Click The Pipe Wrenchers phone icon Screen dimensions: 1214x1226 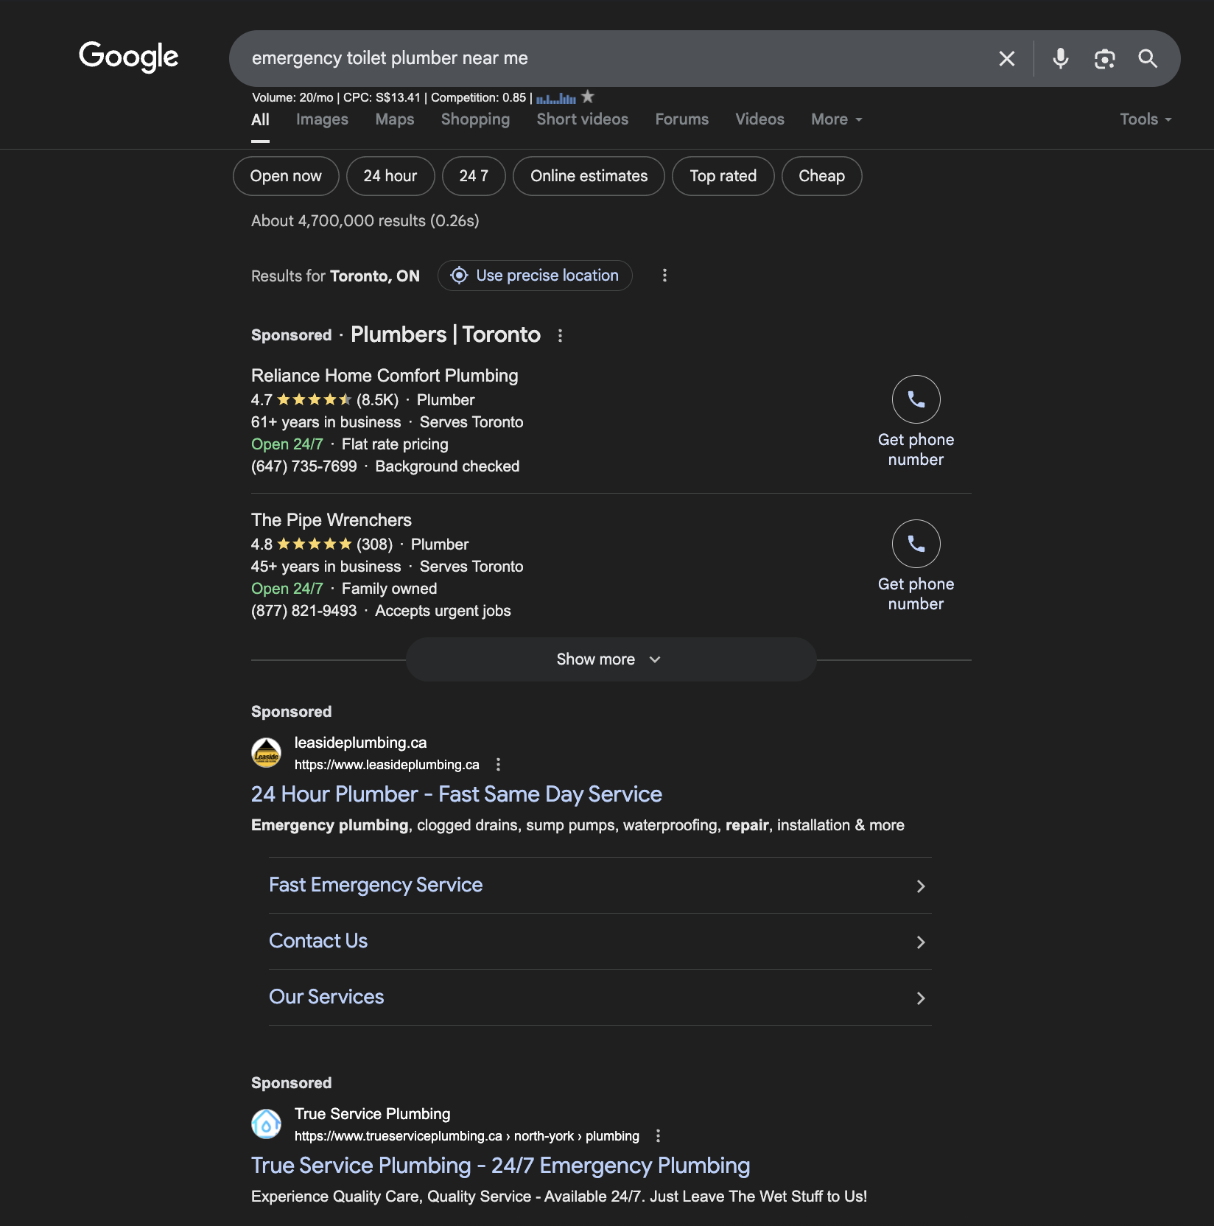(916, 544)
